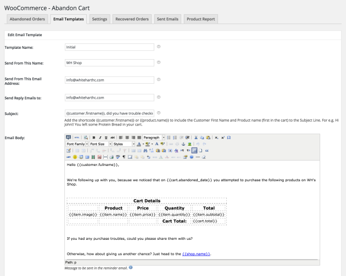Center align the text

point(127,137)
